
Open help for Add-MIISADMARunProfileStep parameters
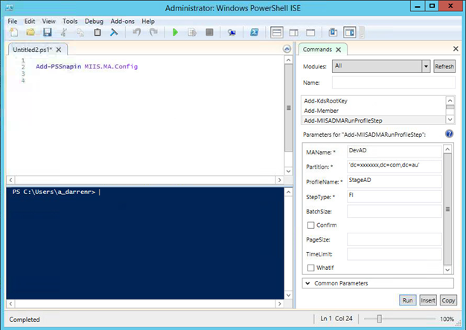pos(449,134)
